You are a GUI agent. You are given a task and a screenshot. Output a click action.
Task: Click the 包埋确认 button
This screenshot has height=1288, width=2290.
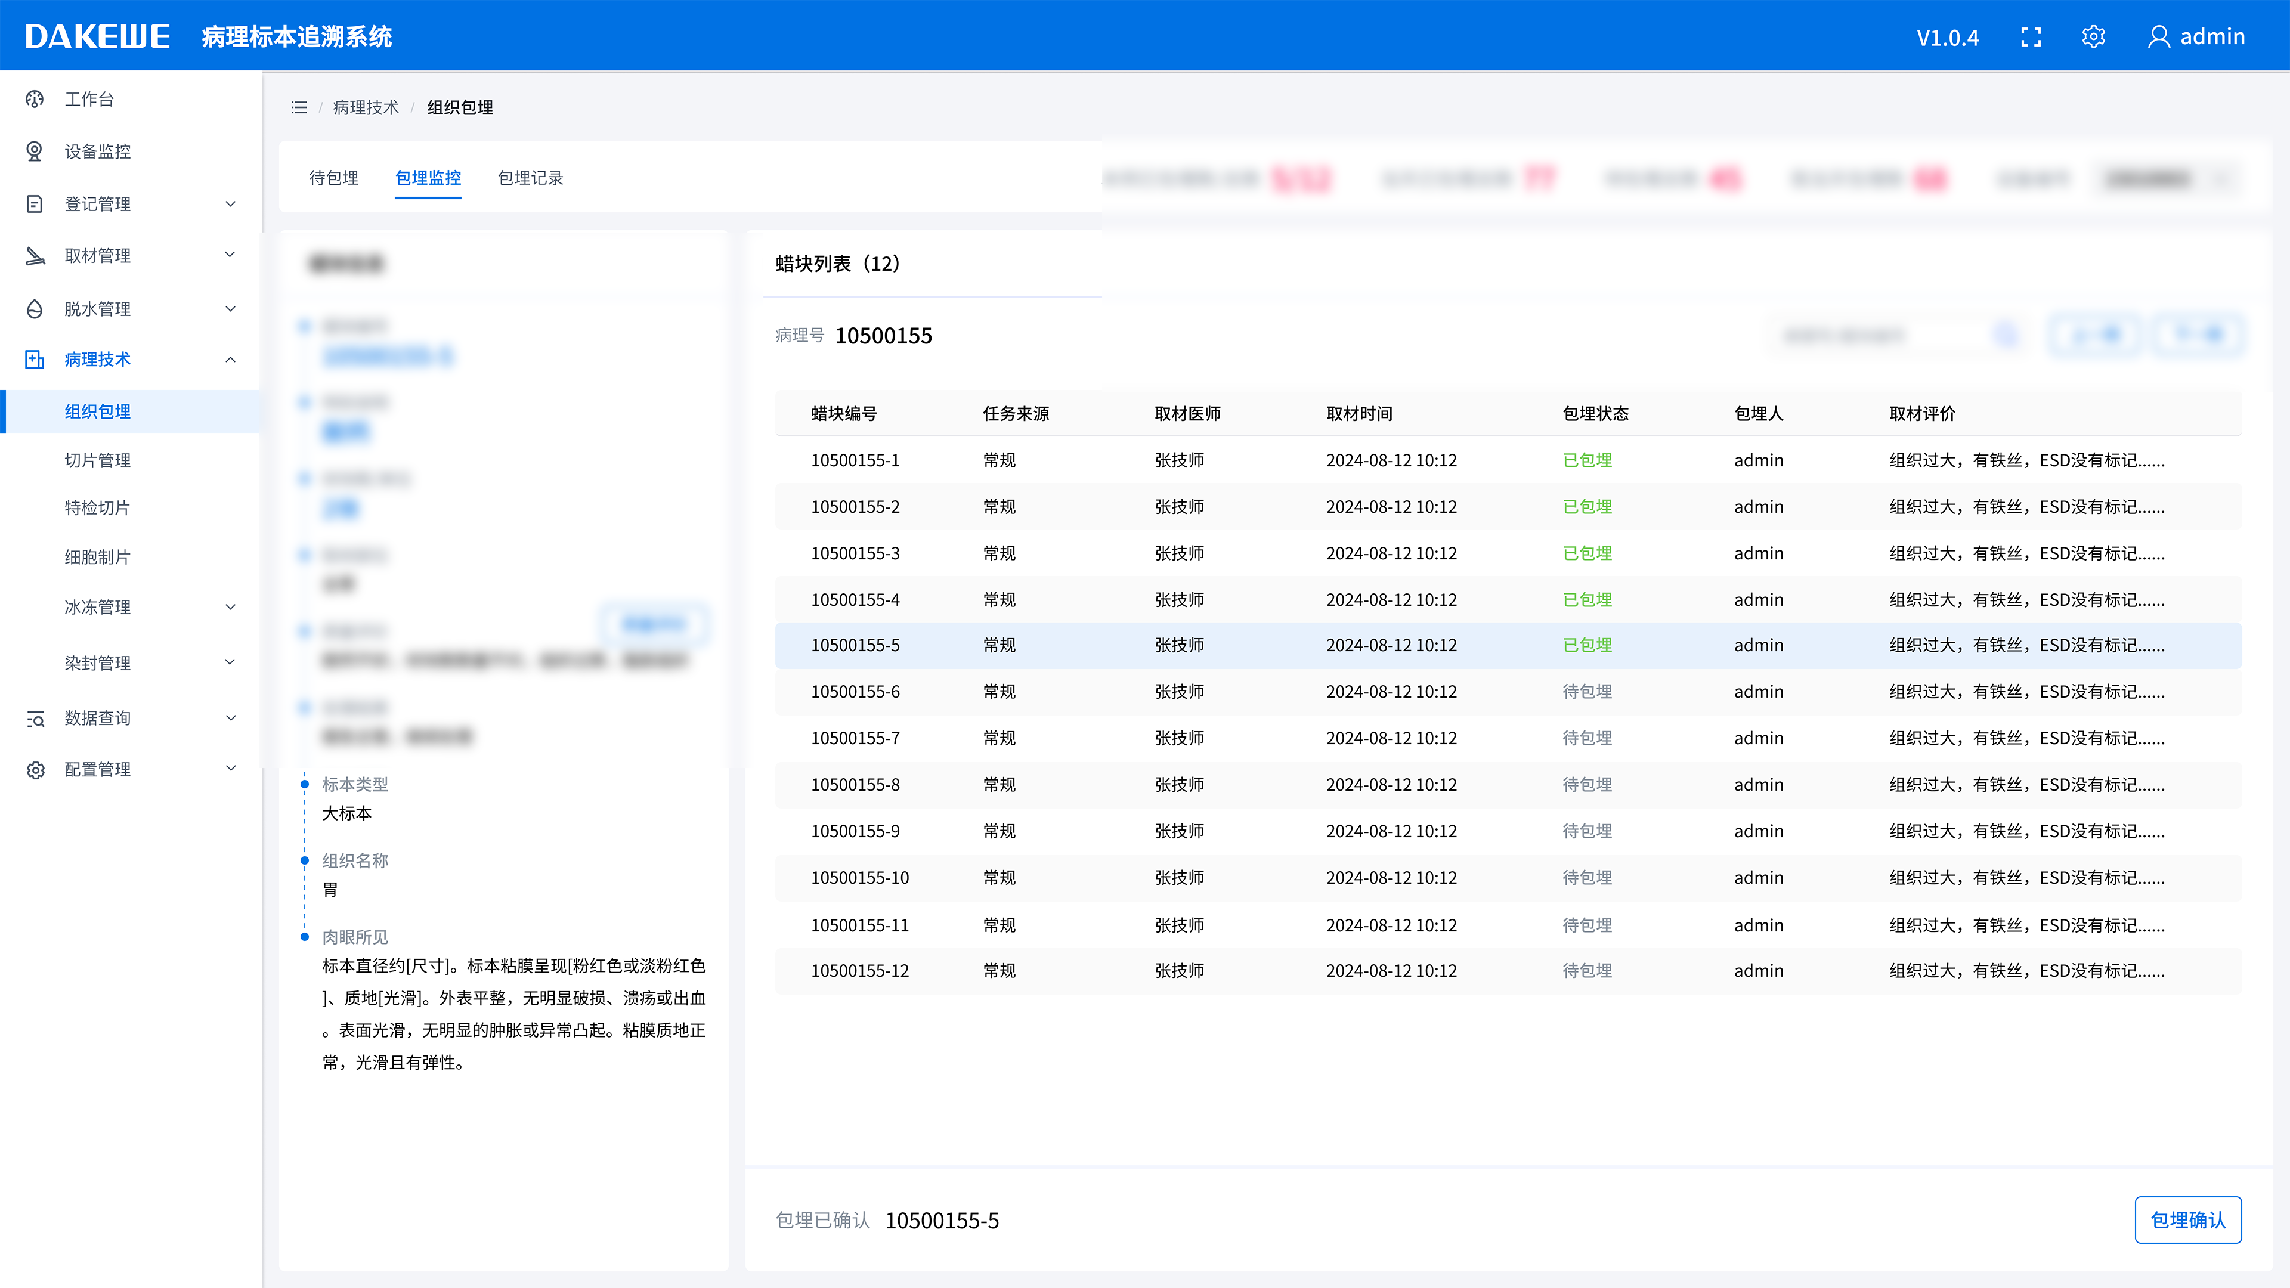(x=2188, y=1219)
